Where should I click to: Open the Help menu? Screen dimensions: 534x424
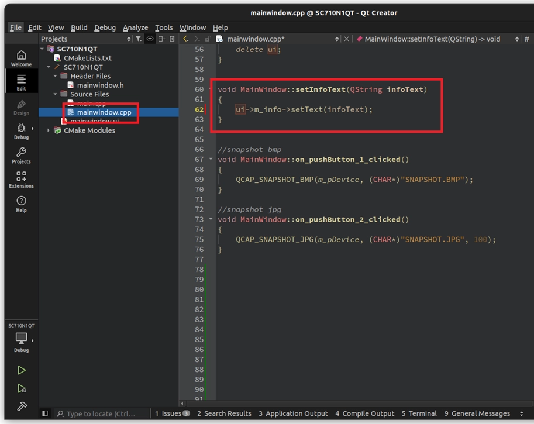pos(220,27)
